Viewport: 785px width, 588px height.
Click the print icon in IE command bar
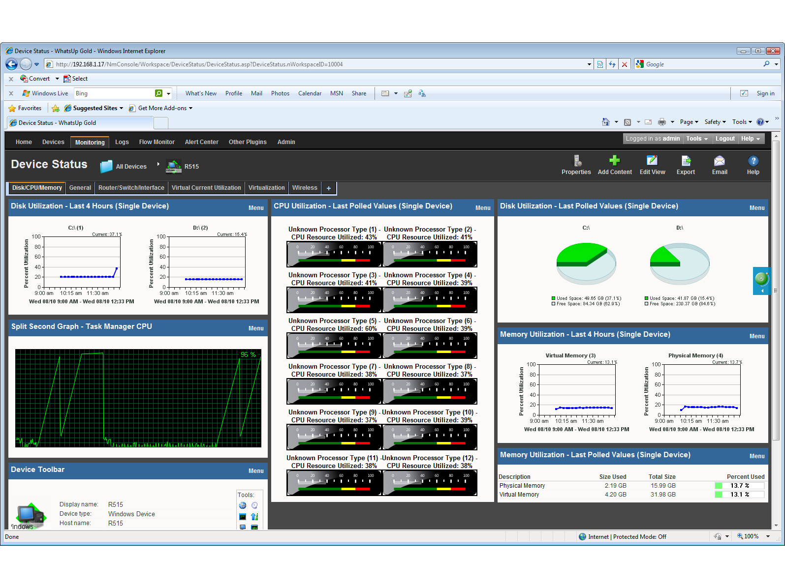click(662, 122)
